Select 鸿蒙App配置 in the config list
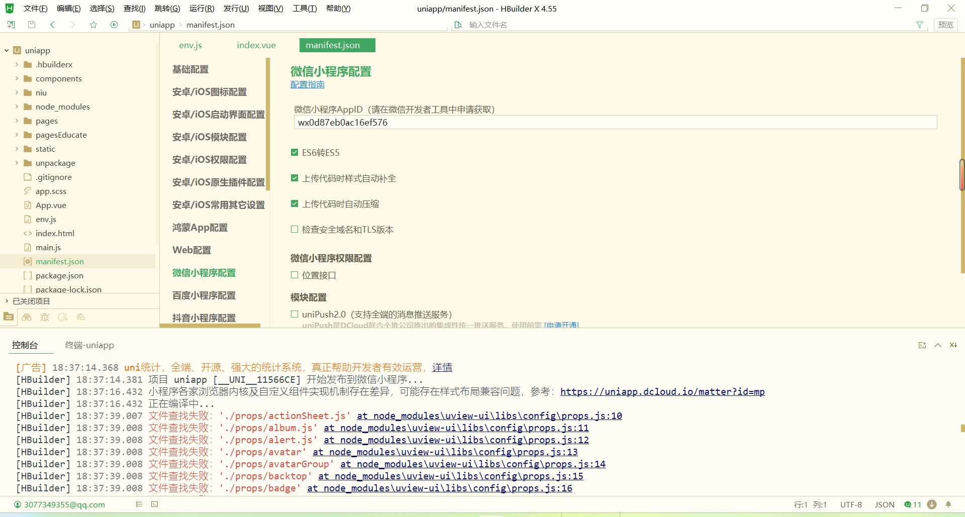Image resolution: width=965 pixels, height=517 pixels. 200,228
